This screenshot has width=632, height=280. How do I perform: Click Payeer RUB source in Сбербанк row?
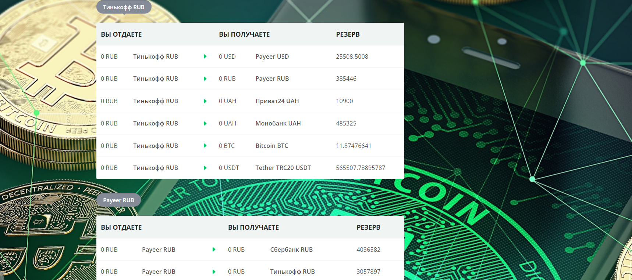(159, 250)
